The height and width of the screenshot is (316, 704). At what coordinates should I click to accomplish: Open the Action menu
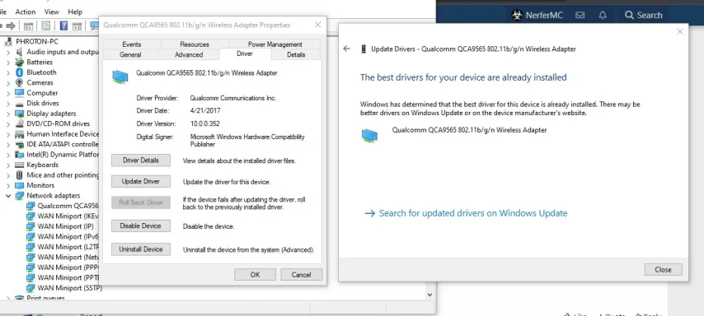pyautogui.click(x=25, y=12)
